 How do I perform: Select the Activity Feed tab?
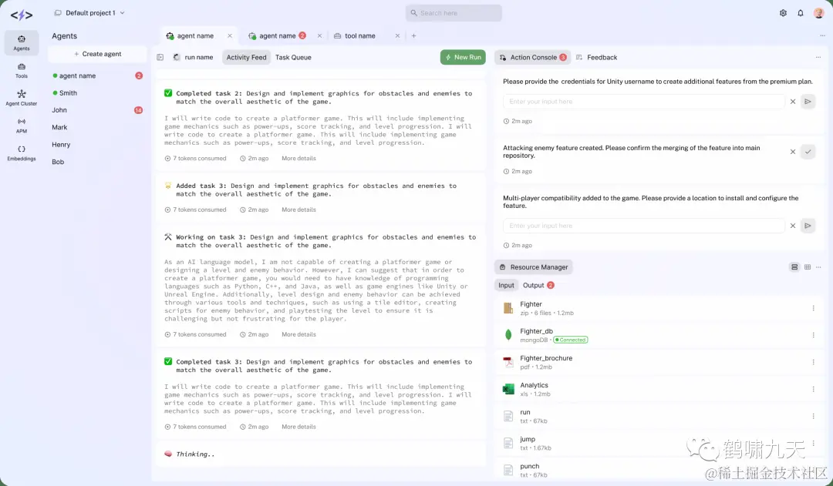click(247, 57)
